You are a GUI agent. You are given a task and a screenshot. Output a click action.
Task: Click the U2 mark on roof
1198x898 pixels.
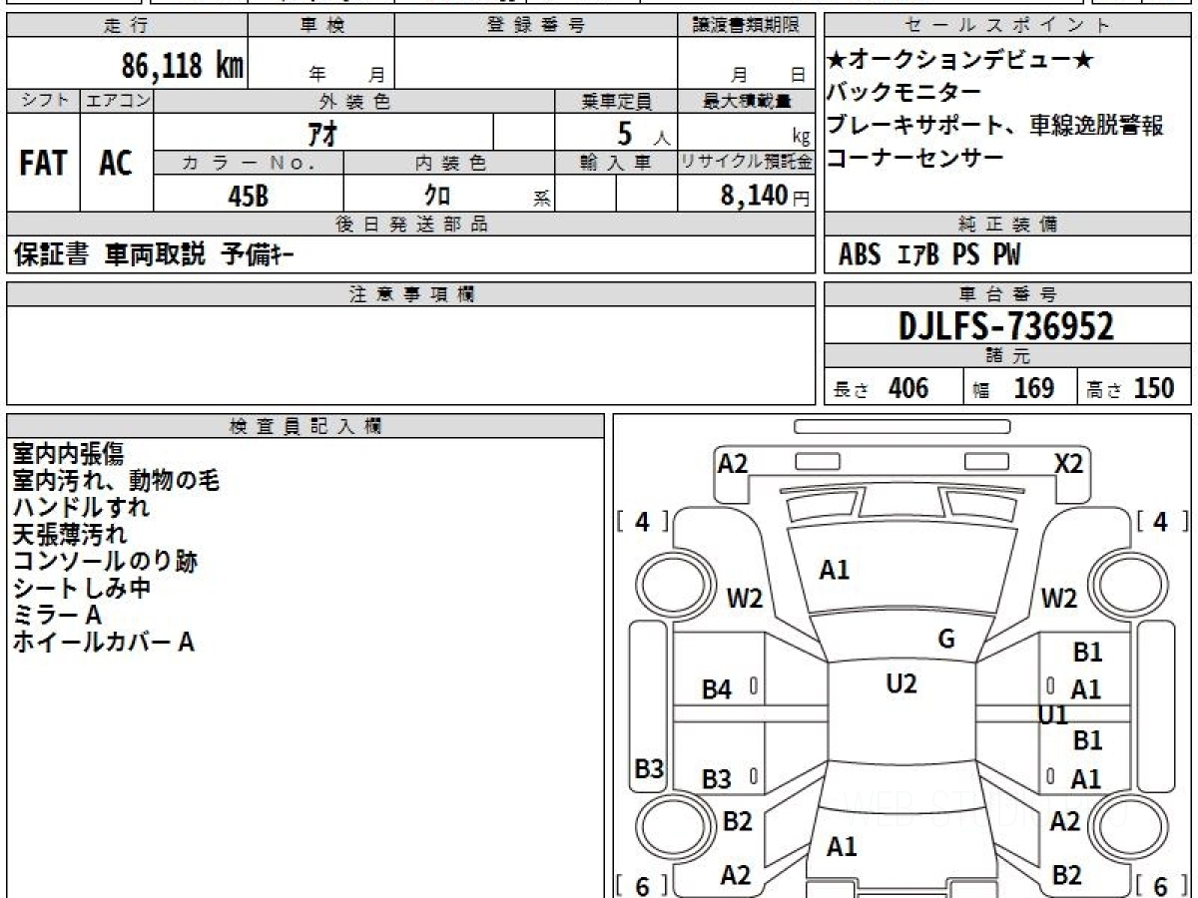coord(901,683)
